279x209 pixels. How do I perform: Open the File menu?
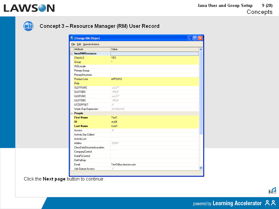point(73,44)
